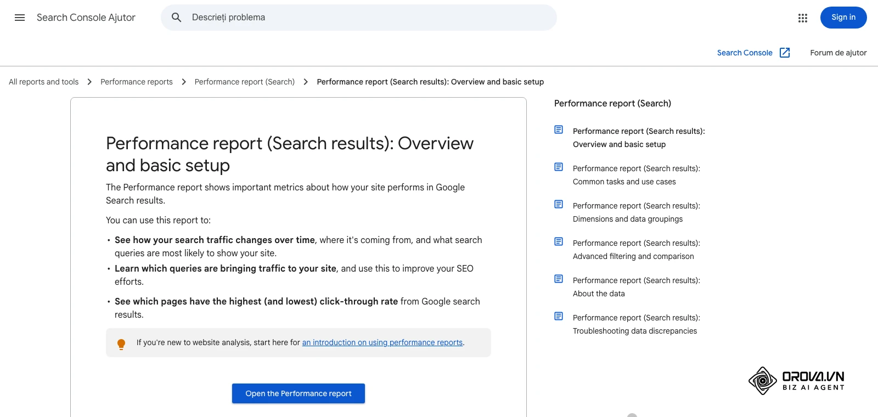Click article icon beside Common tasks and use cases
The image size is (878, 417).
559,167
